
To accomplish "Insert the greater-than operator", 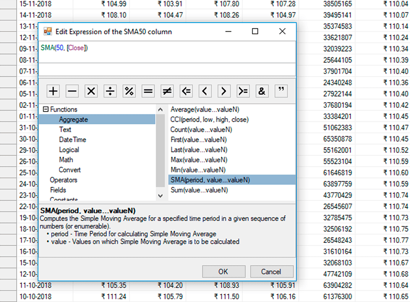I will coord(224,91).
